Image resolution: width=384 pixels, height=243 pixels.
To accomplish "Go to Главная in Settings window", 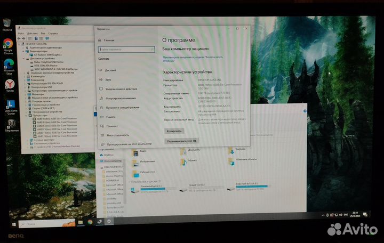I will (x=109, y=40).
